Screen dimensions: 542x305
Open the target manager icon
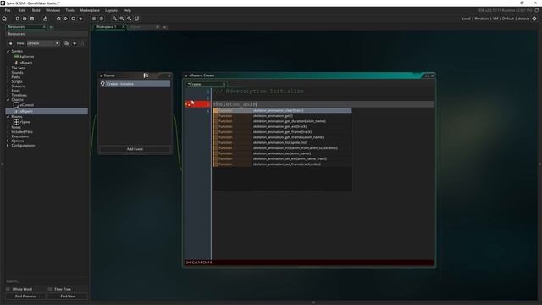[534, 19]
